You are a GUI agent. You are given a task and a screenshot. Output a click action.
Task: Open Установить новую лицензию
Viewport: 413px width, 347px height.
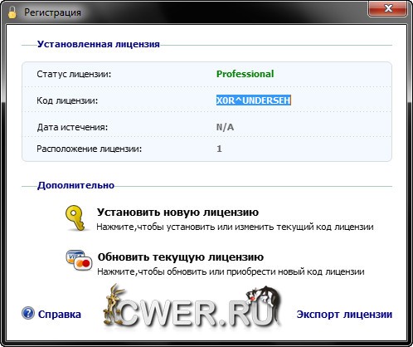coord(177,213)
